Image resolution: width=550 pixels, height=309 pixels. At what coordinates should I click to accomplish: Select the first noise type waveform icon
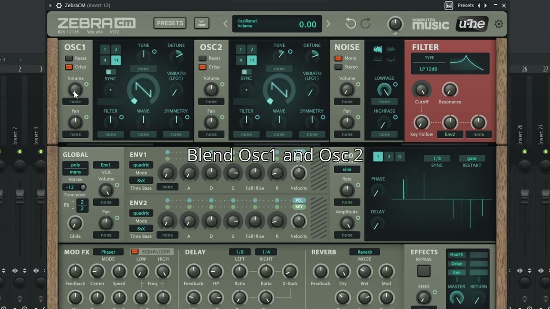[x=378, y=49]
